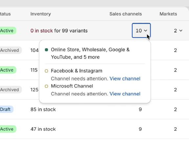Click markets value 2 in the 47 in stock row
The image size is (189, 144).
click(175, 129)
